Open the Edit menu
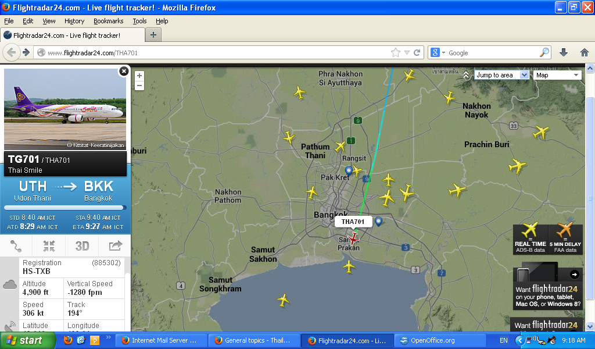Screen dimensions: 595x349 click(28, 21)
